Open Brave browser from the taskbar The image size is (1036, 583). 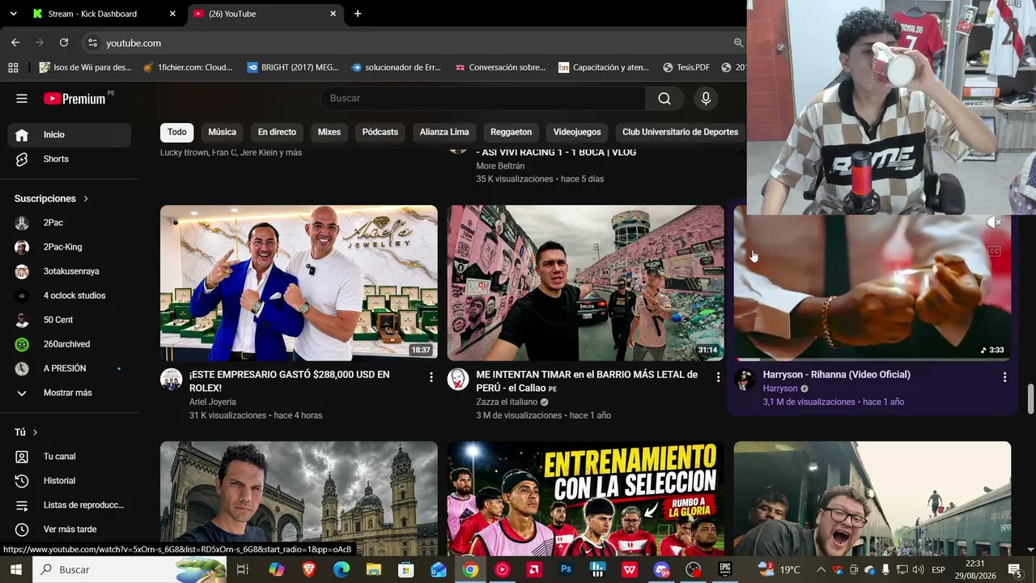pyautogui.click(x=308, y=570)
